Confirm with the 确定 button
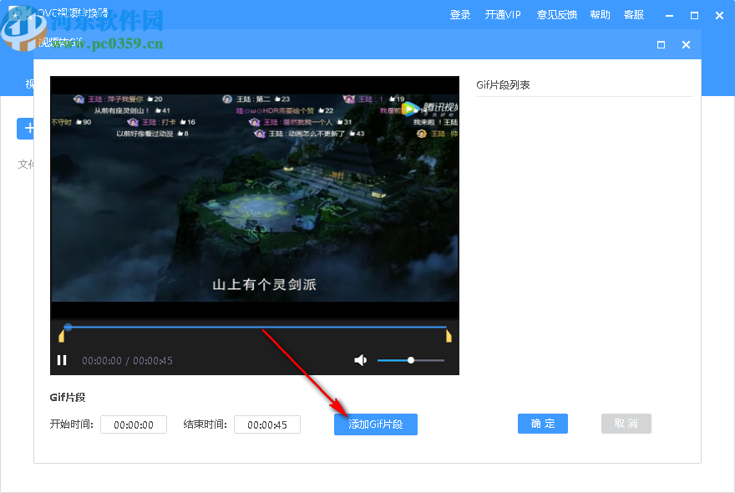Viewport: 735px width, 493px height. 542,423
